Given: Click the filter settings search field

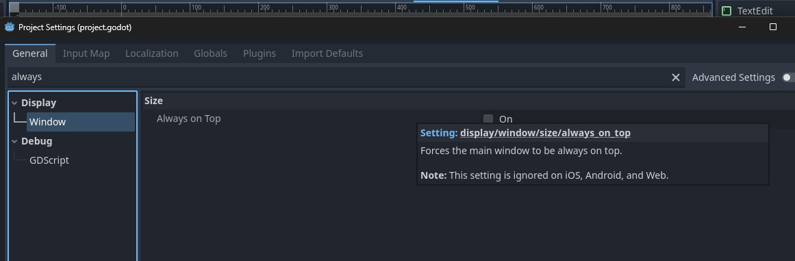Looking at the screenshot, I should tap(340, 77).
